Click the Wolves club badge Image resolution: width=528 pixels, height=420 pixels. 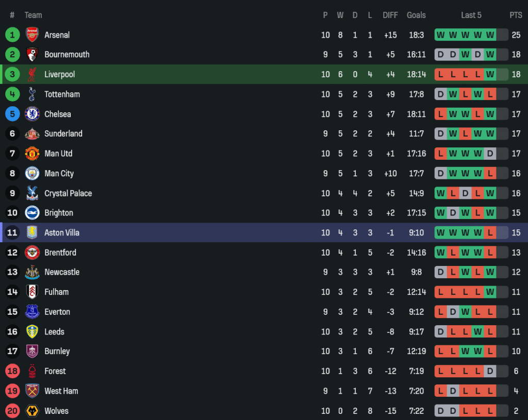(32, 411)
